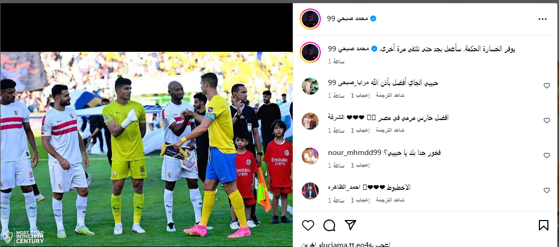View first commenter's profile avatar
This screenshot has width=559, height=247.
click(x=310, y=86)
